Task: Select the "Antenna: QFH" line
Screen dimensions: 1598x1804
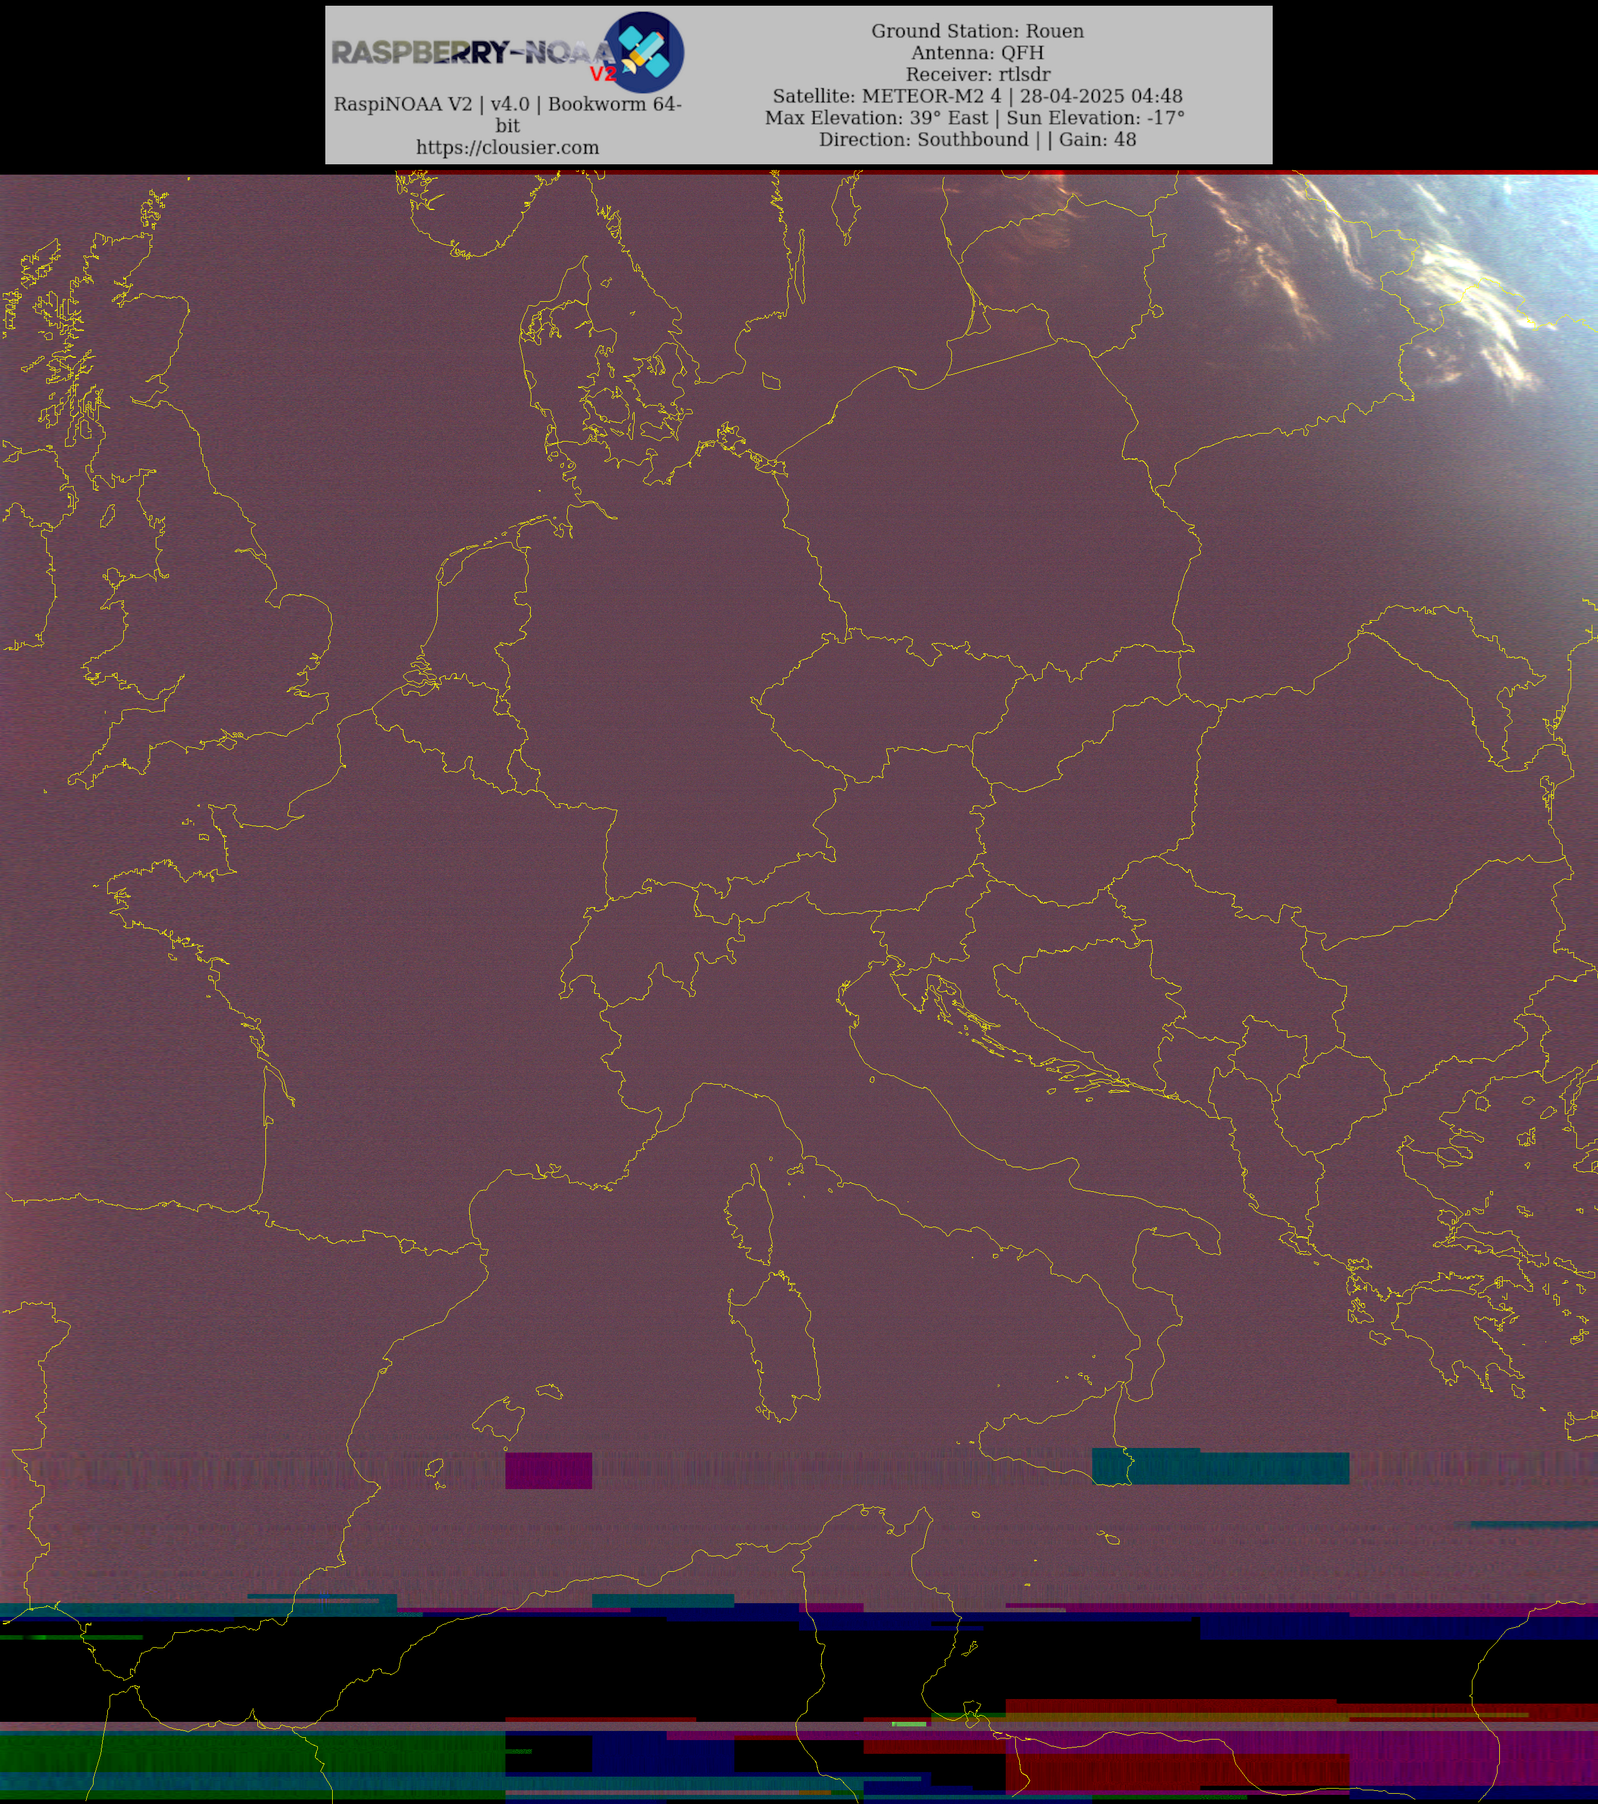Action: click(977, 53)
